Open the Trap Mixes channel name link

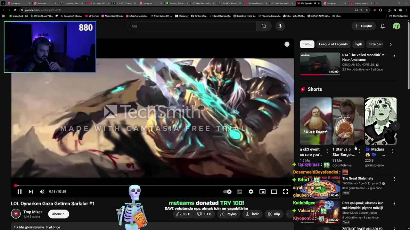pyautogui.click(x=33, y=212)
